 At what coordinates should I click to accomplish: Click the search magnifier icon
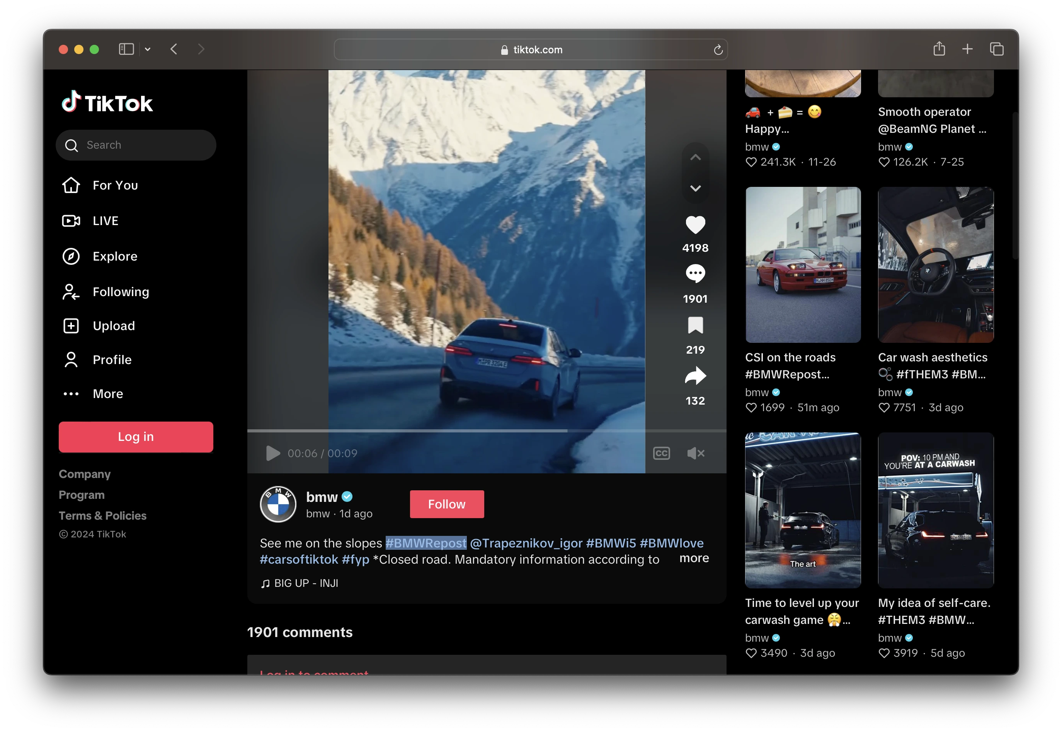point(71,146)
